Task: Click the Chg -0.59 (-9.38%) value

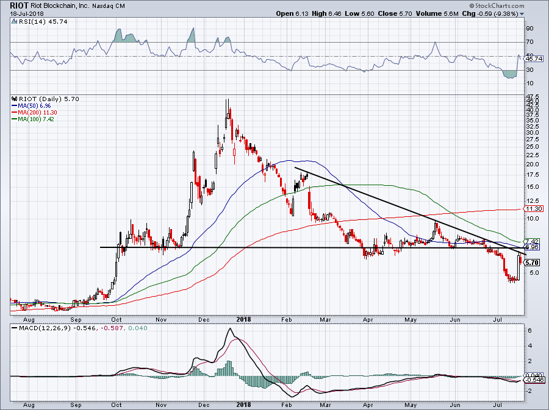Action: [490, 13]
